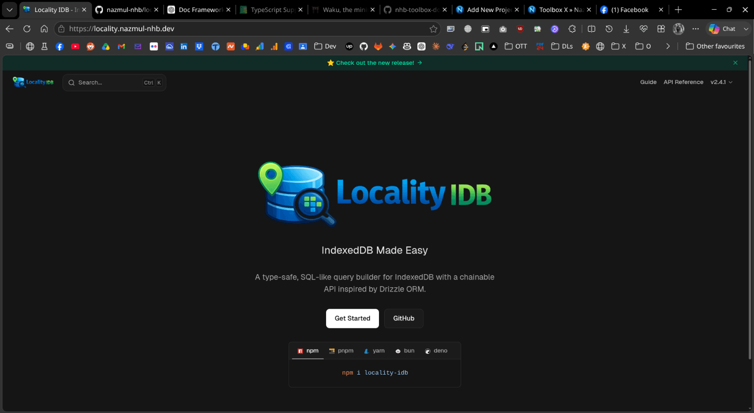This screenshot has width=754, height=413.
Task: Switch to the Doc Framework tab
Action: click(200, 10)
